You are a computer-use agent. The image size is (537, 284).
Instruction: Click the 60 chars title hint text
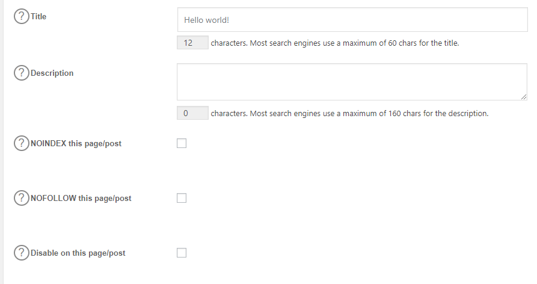335,43
